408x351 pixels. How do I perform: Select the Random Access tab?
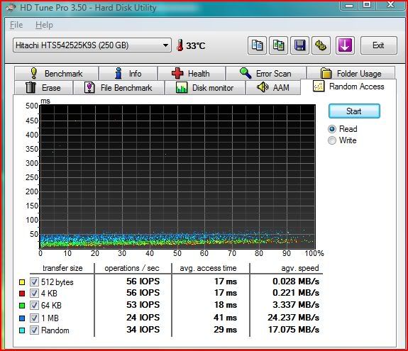point(348,87)
